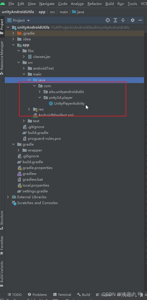This screenshot has height=300, width=147.
Task: Collapse the unity3d.player package
Action: [40, 98]
